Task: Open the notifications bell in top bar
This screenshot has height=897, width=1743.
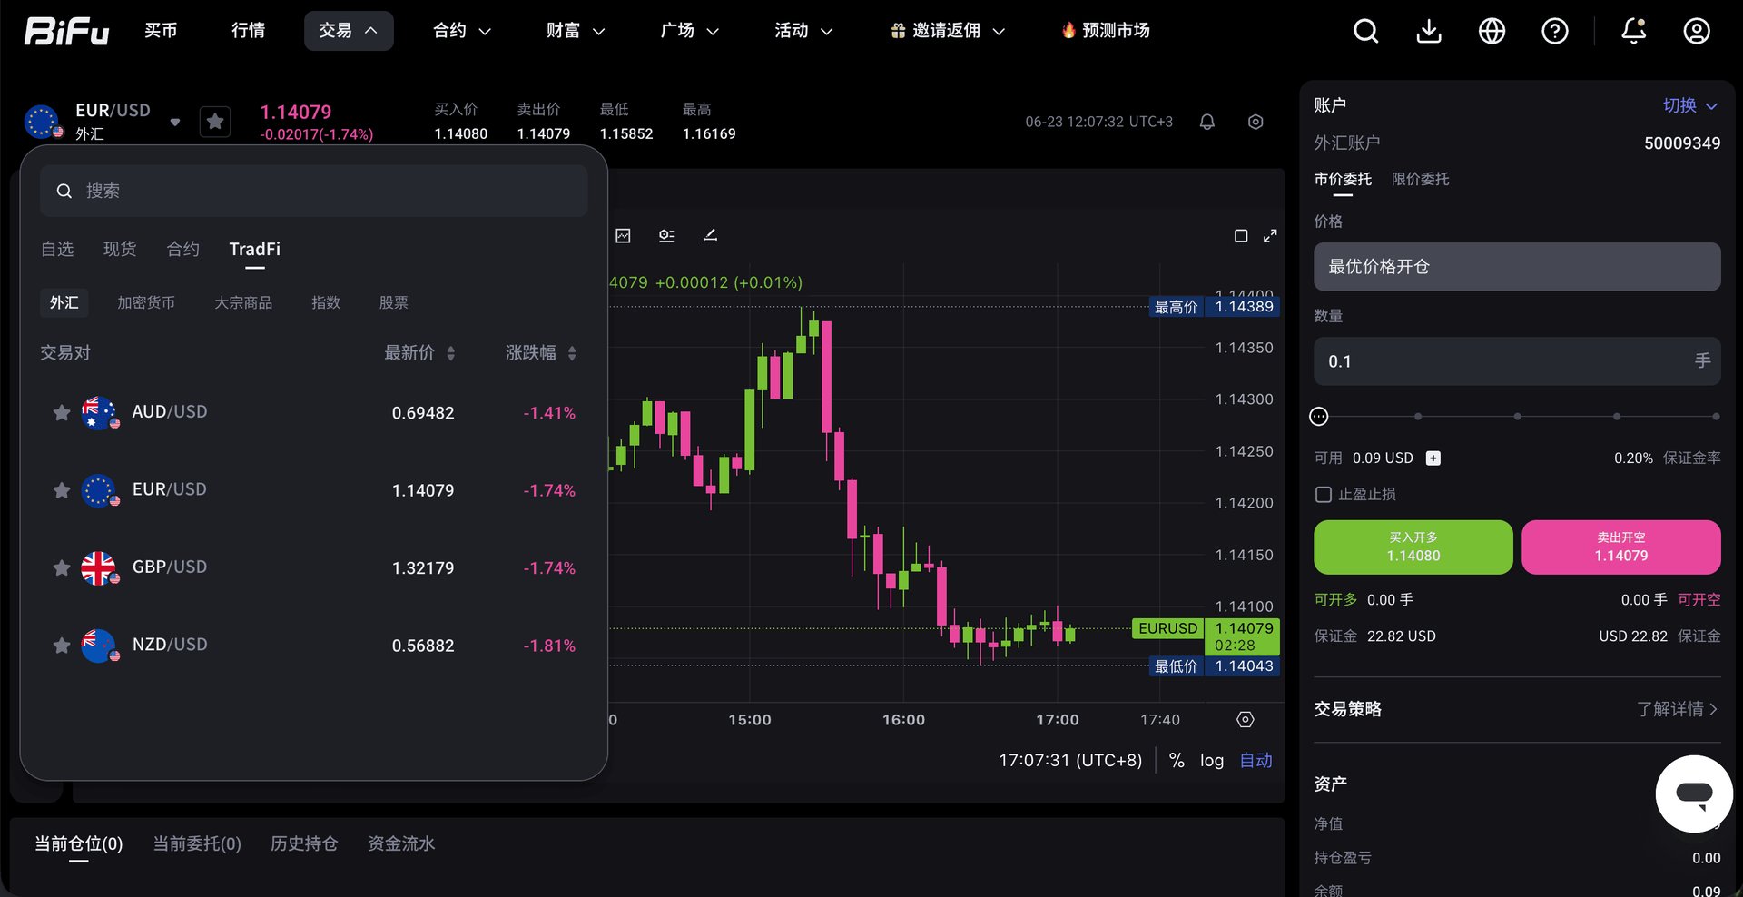Action: click(x=1633, y=31)
